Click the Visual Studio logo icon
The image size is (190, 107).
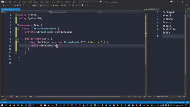coord(2,2)
